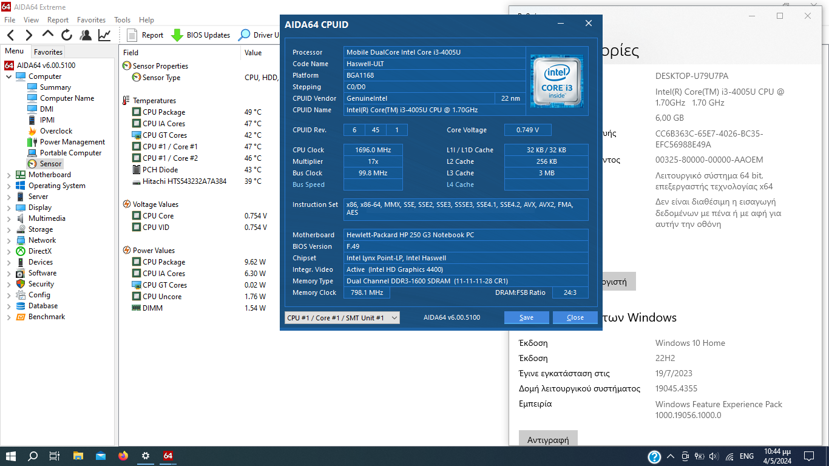Select the DirectX tree item
This screenshot has height=466, width=829.
point(39,251)
